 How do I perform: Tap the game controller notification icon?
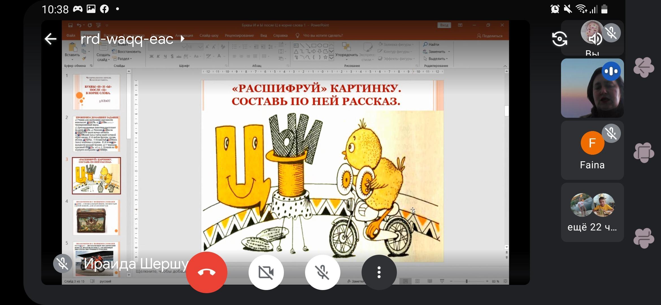[78, 9]
